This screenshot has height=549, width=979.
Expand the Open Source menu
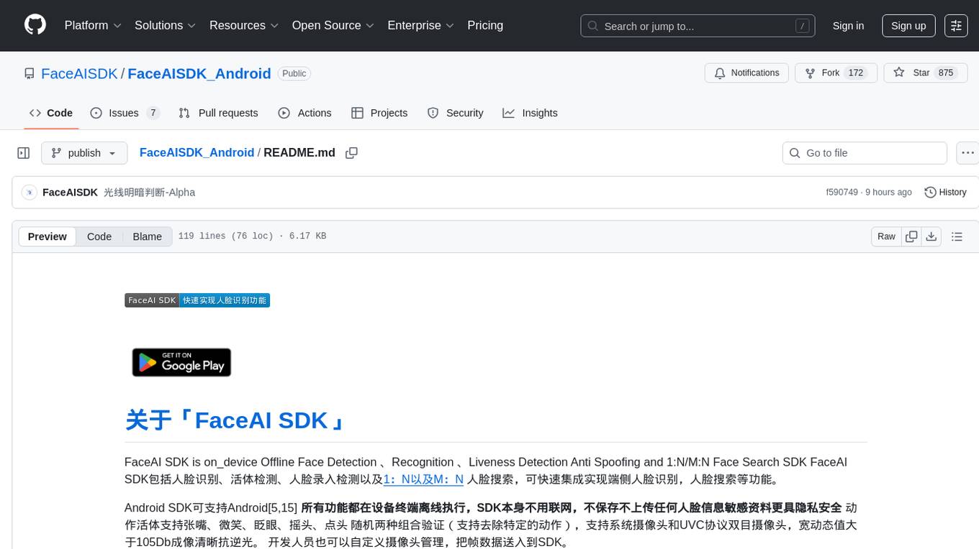coord(333,25)
